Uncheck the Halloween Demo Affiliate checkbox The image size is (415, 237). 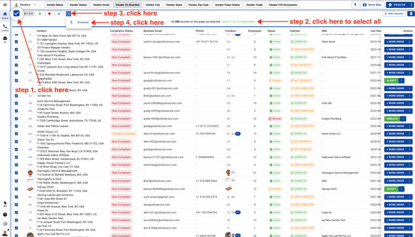click(16, 157)
